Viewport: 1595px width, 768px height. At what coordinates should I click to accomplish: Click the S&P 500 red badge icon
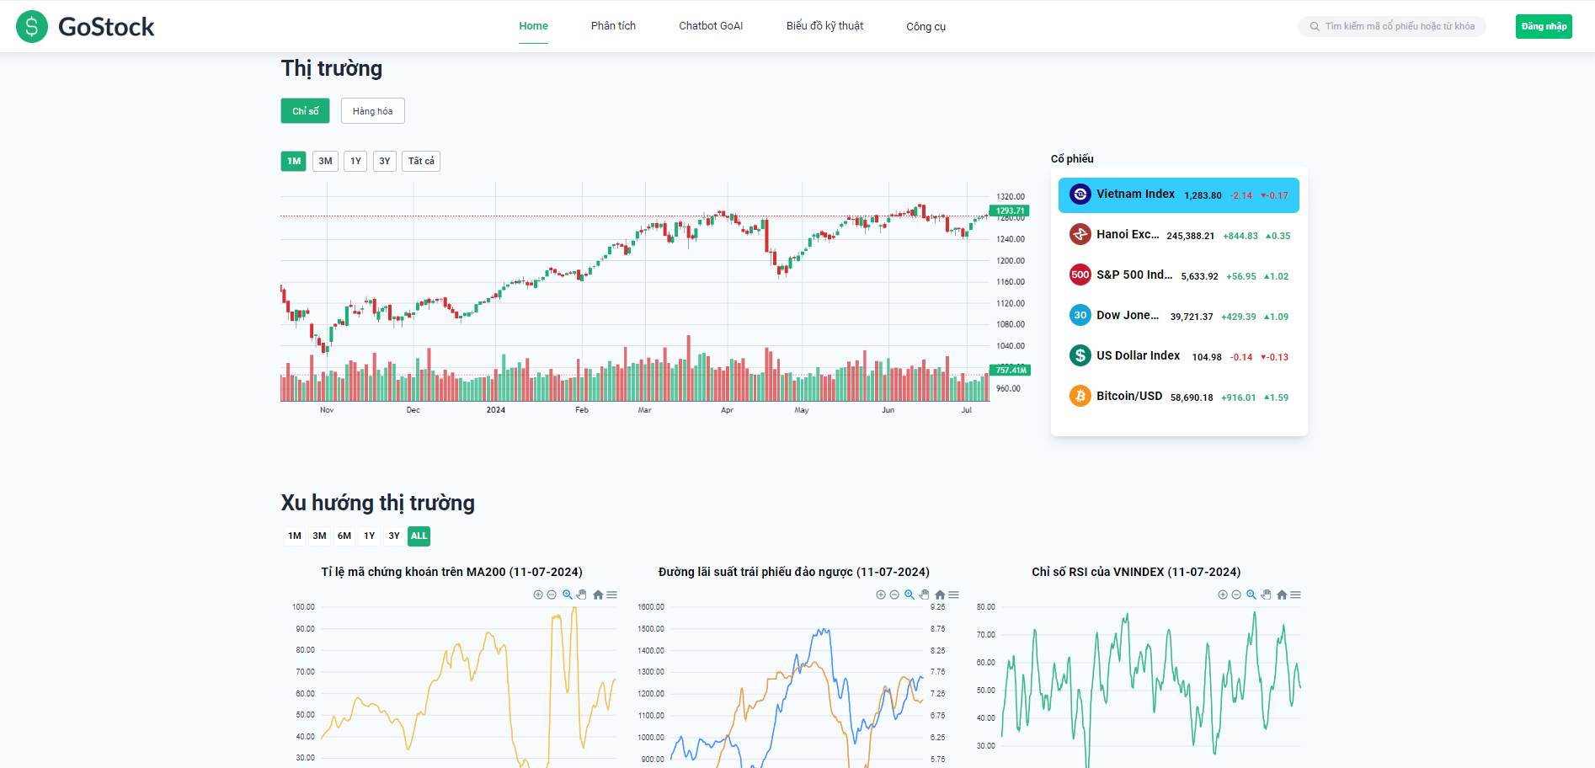(1080, 275)
